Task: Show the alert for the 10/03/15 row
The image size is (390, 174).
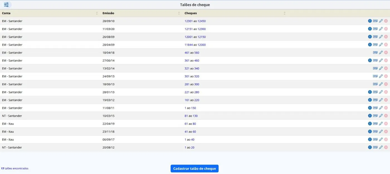Action: pos(370,116)
